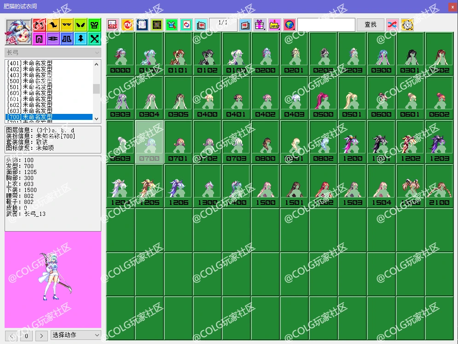Select the crossed swords weapon category icon
Screen dimensions: 458x344
pos(94,39)
